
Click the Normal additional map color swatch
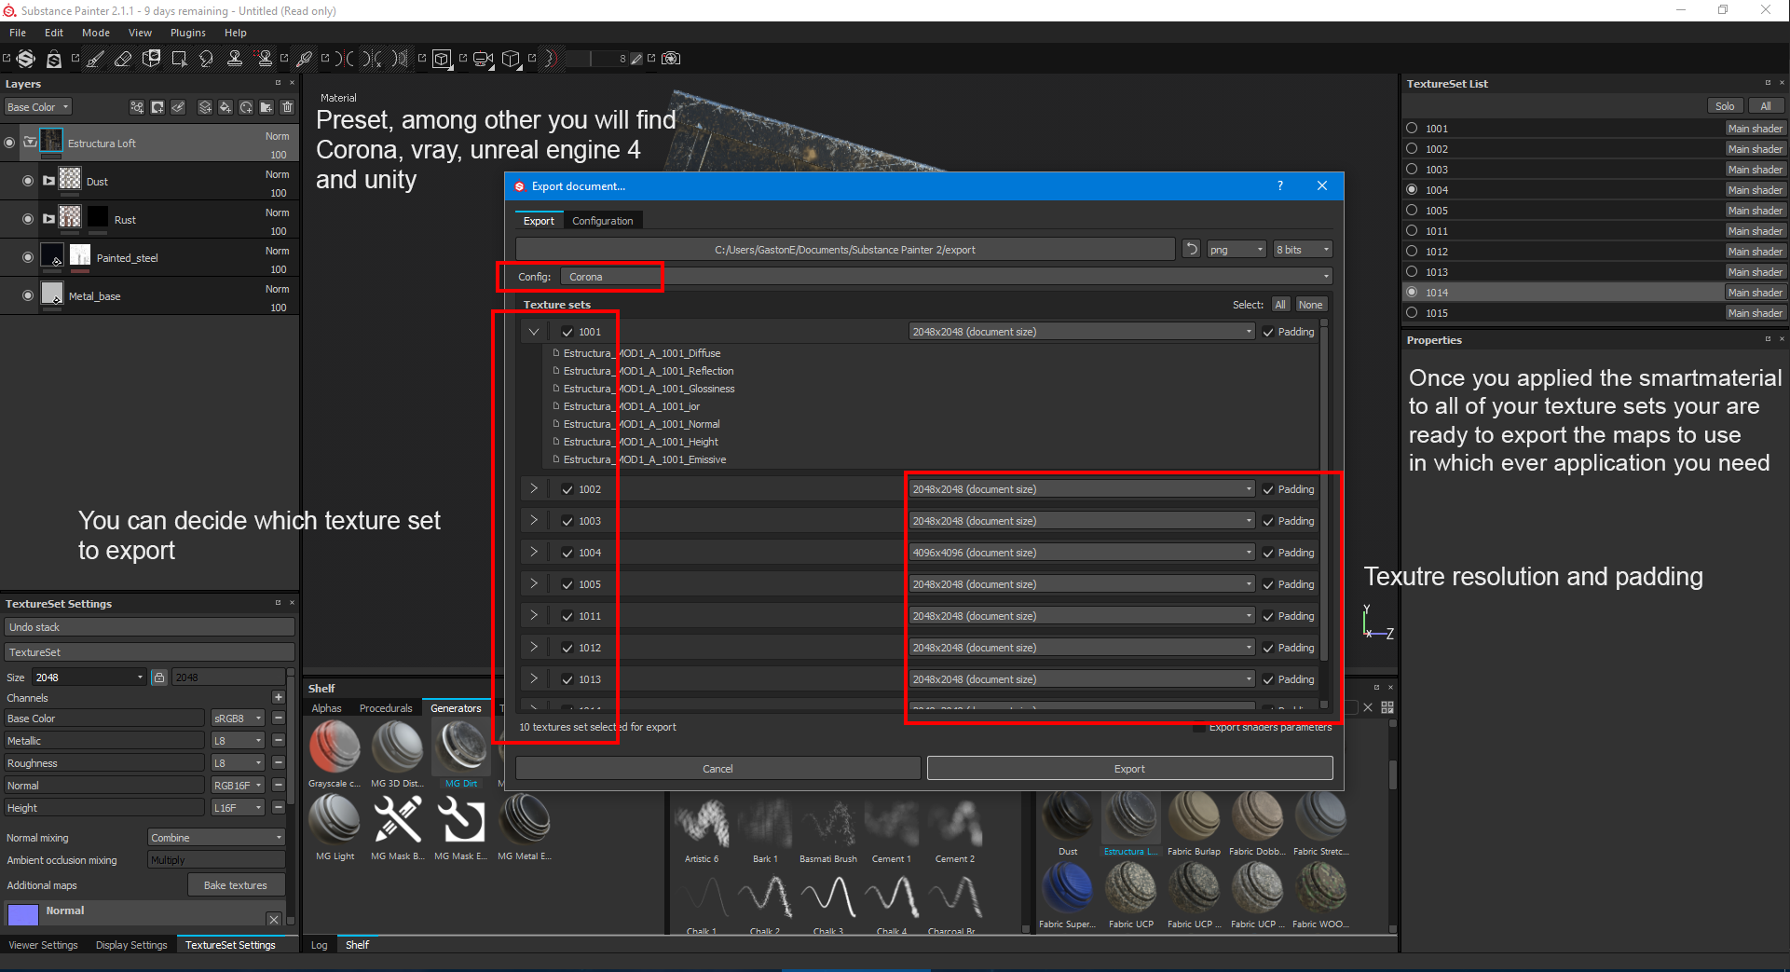coord(23,914)
